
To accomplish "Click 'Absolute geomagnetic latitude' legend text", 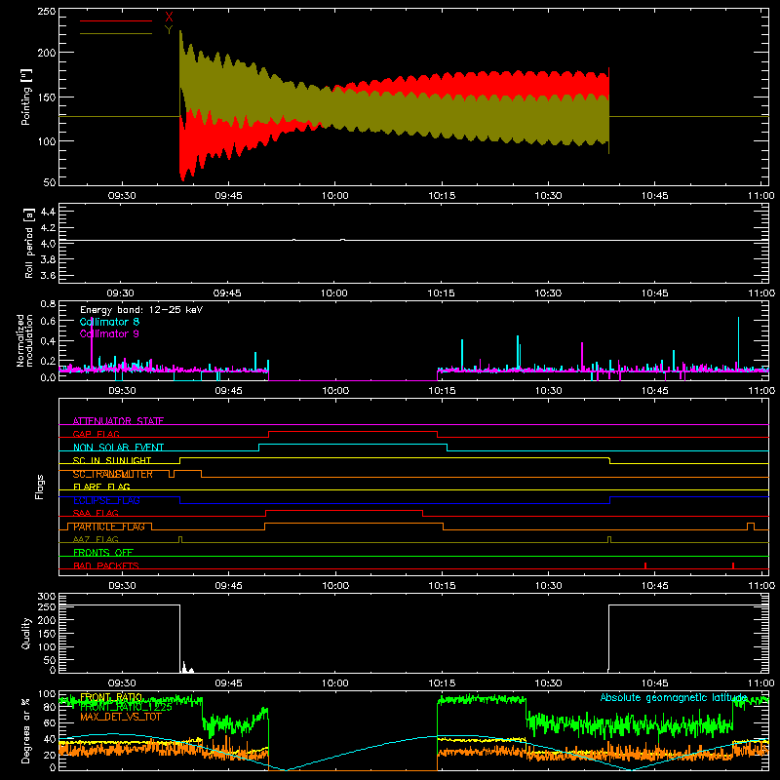I will click(674, 698).
